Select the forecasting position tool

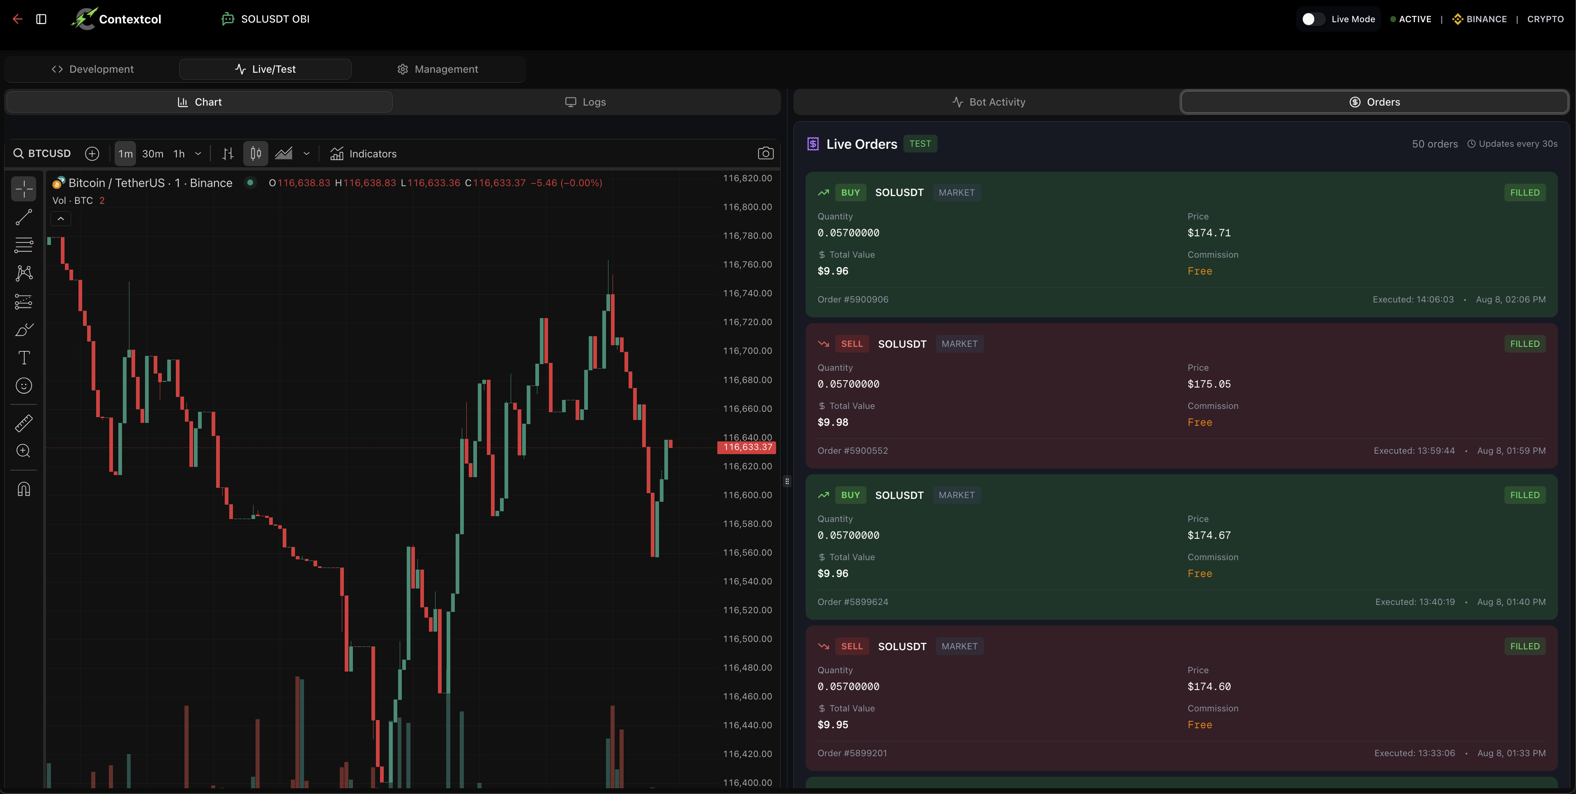pyautogui.click(x=24, y=301)
